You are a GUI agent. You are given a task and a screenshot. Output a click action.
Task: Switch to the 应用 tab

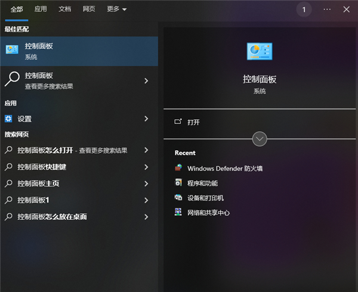click(41, 9)
